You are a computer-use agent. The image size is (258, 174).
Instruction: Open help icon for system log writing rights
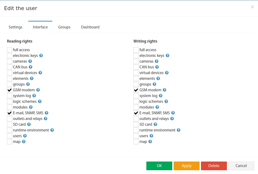[160, 96]
